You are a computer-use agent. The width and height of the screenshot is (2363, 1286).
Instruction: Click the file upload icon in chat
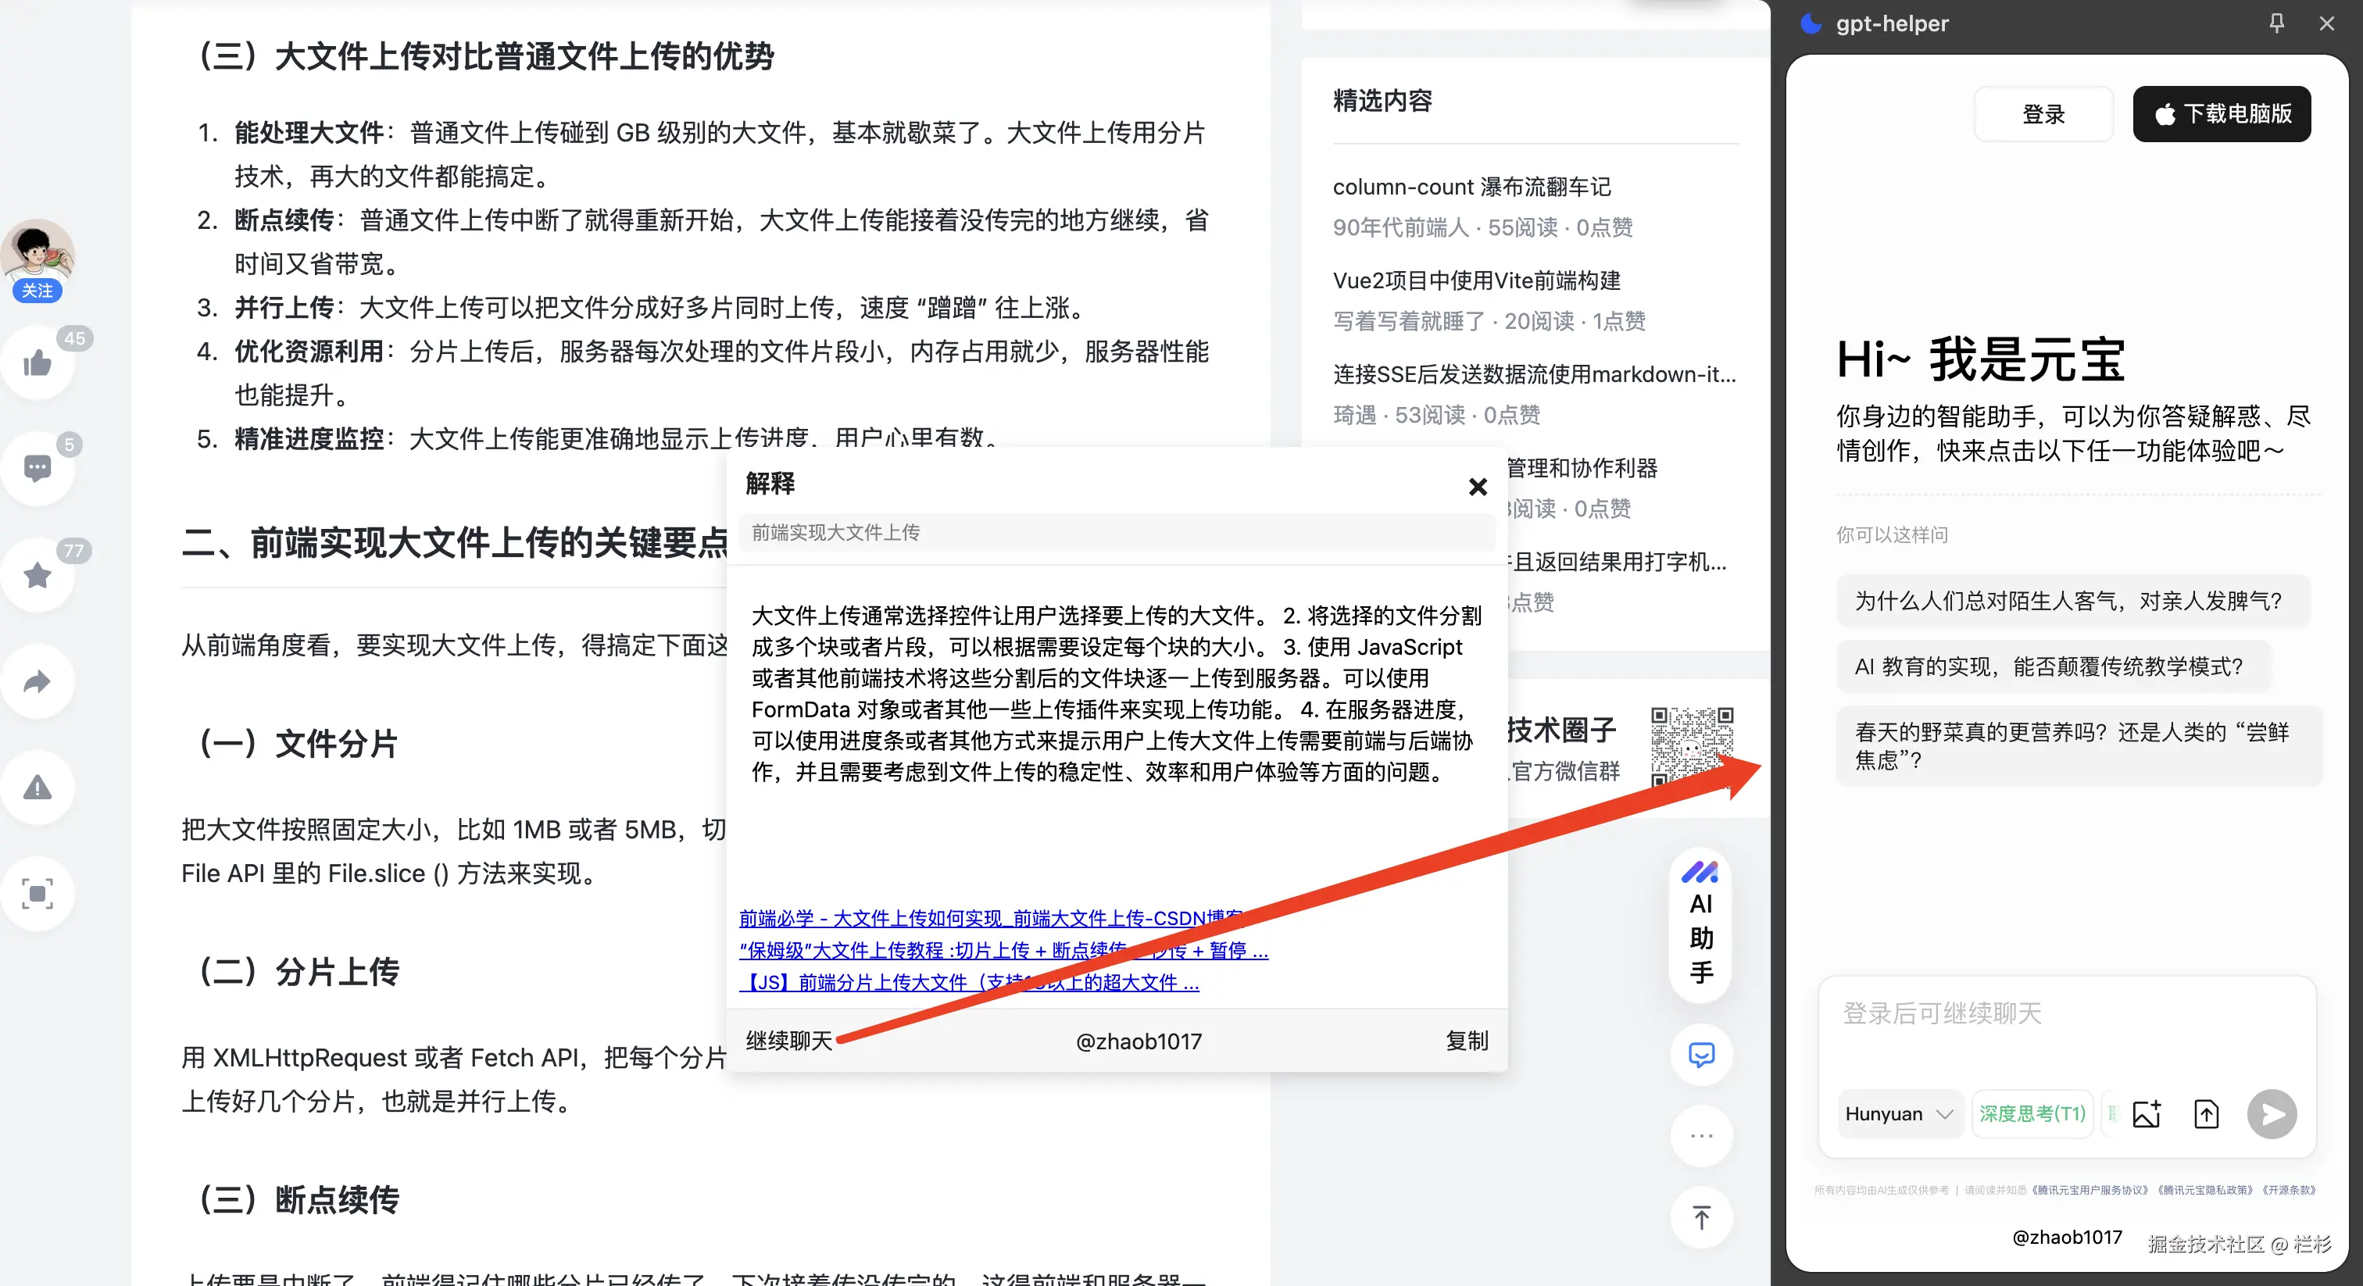tap(2205, 1113)
